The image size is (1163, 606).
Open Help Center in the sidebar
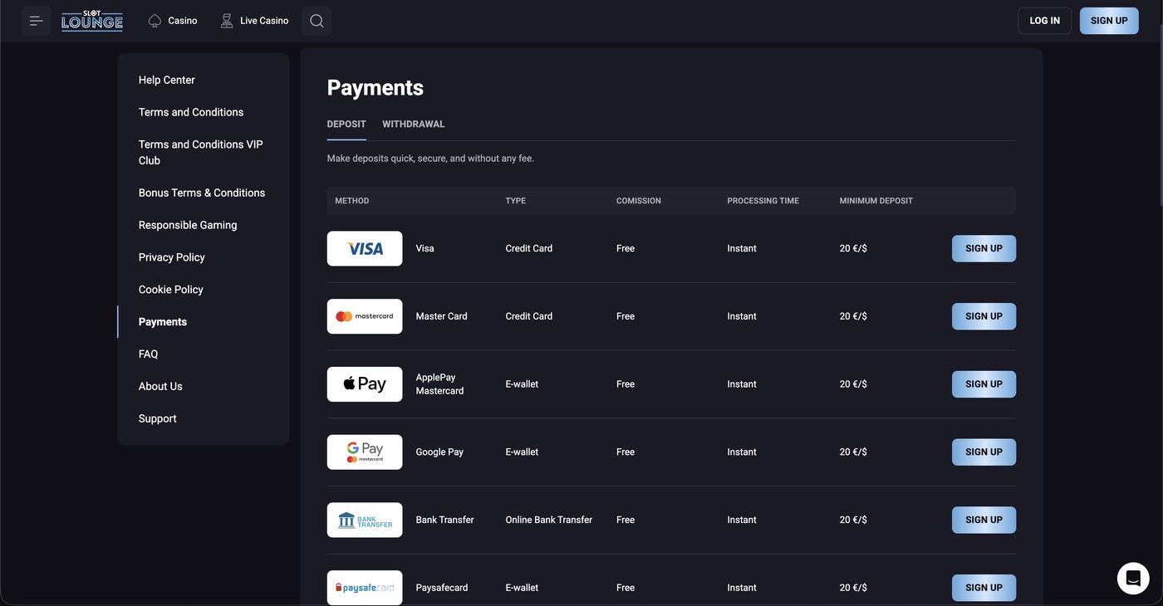click(167, 80)
